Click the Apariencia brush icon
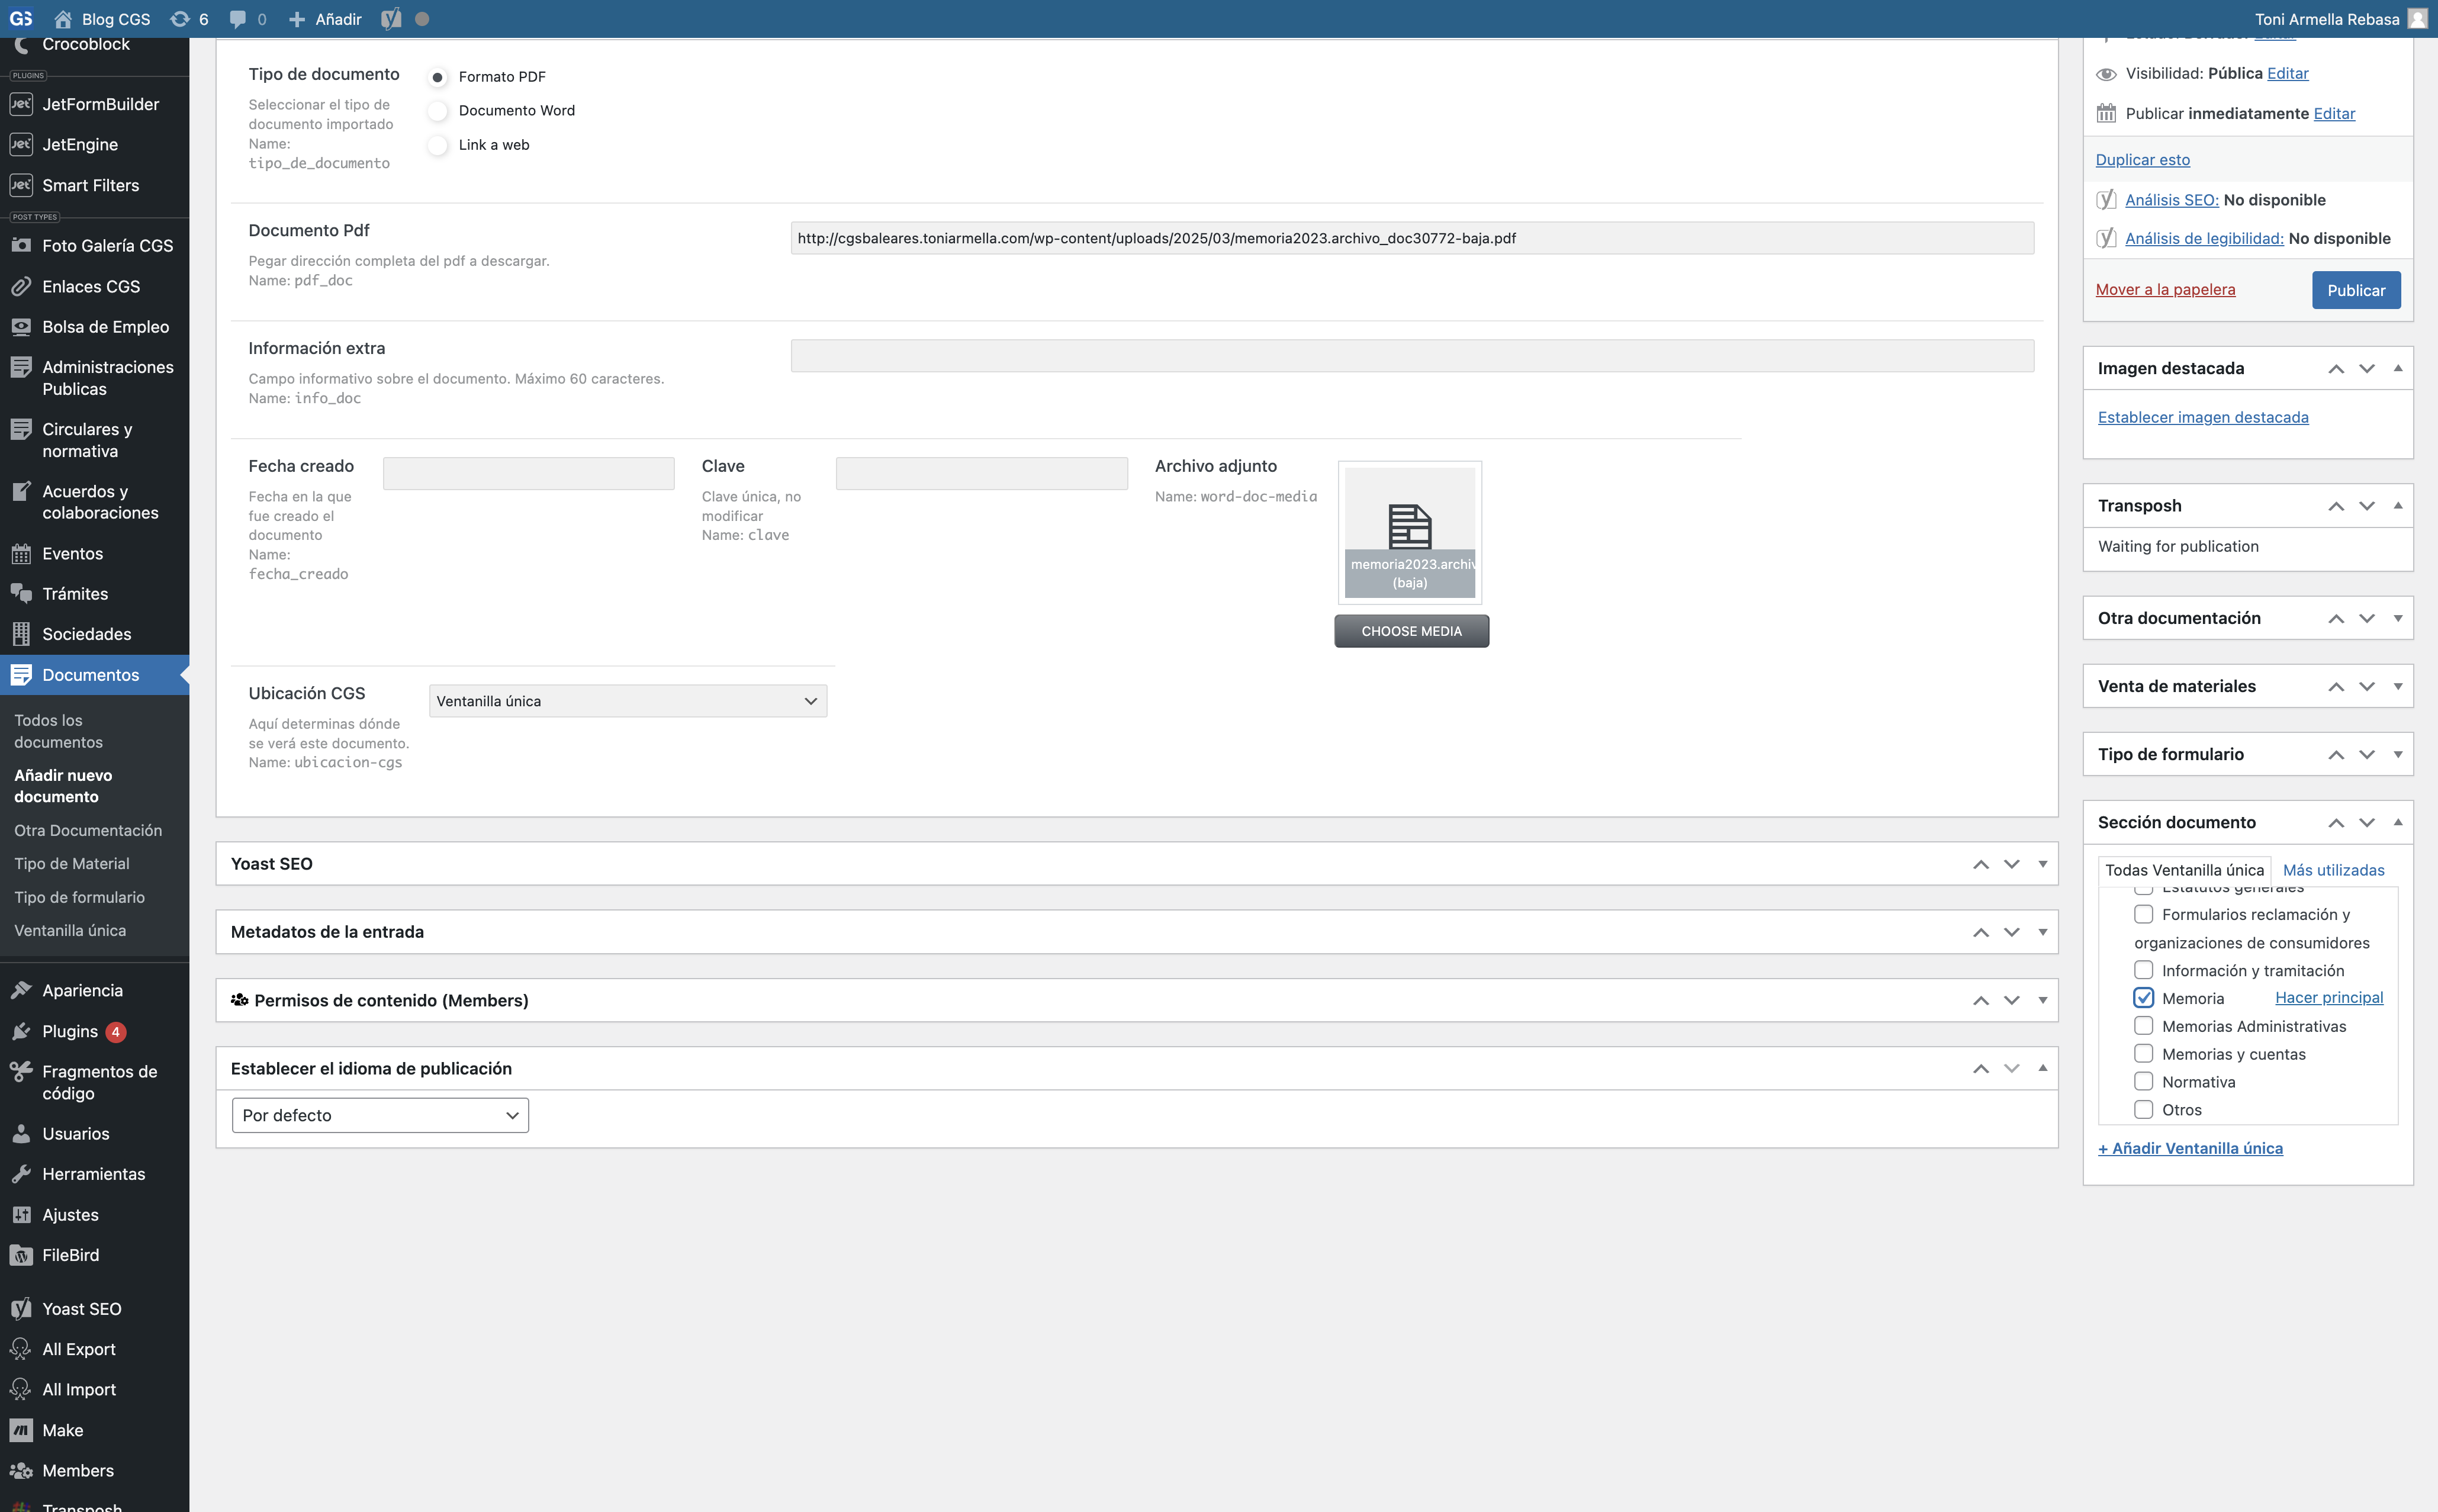 pos(21,990)
